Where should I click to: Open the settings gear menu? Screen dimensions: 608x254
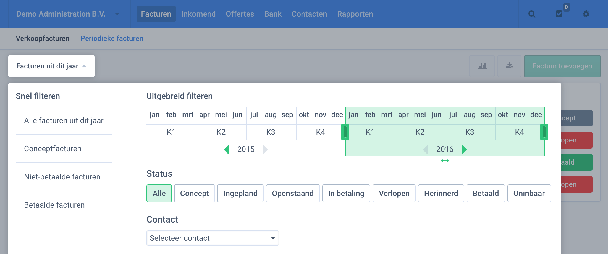(586, 14)
